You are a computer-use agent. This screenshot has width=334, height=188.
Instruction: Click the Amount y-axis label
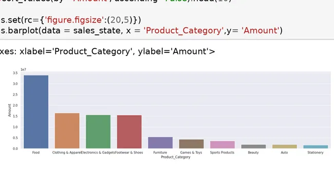click(9, 110)
